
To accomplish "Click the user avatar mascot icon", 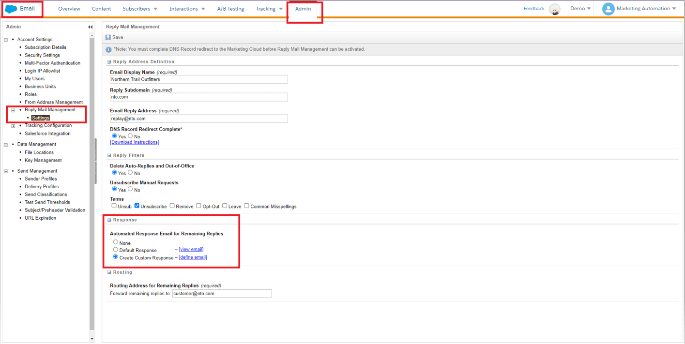I will pyautogui.click(x=555, y=9).
